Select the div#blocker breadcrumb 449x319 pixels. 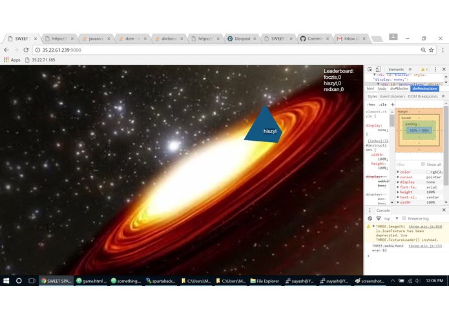click(399, 88)
